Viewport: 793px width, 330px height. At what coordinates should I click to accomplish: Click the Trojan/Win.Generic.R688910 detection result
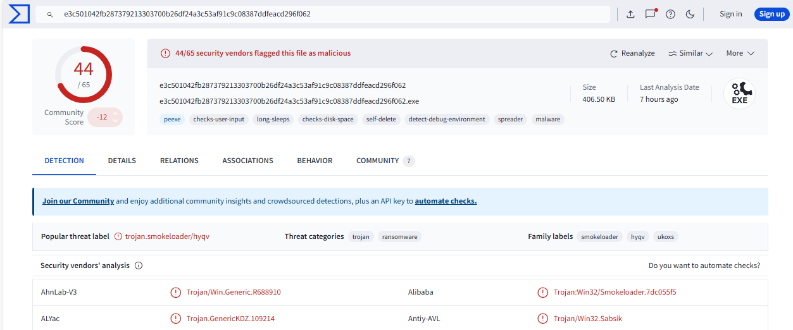(x=234, y=292)
